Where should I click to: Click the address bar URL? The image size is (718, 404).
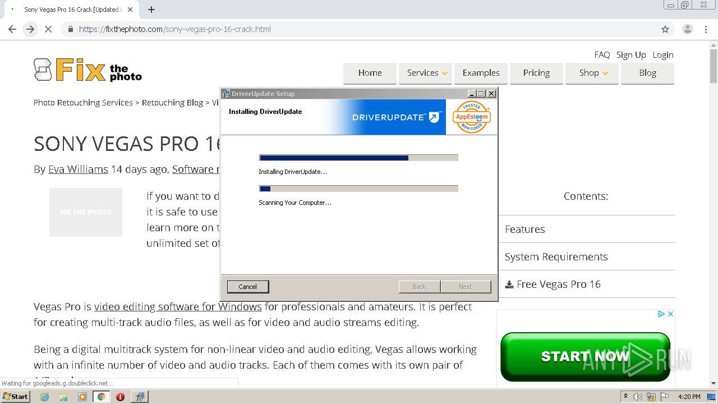(175, 29)
